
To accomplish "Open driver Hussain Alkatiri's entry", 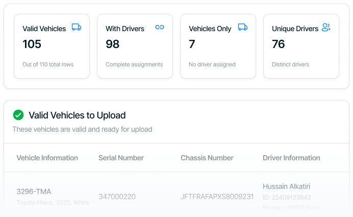I will [286, 186].
